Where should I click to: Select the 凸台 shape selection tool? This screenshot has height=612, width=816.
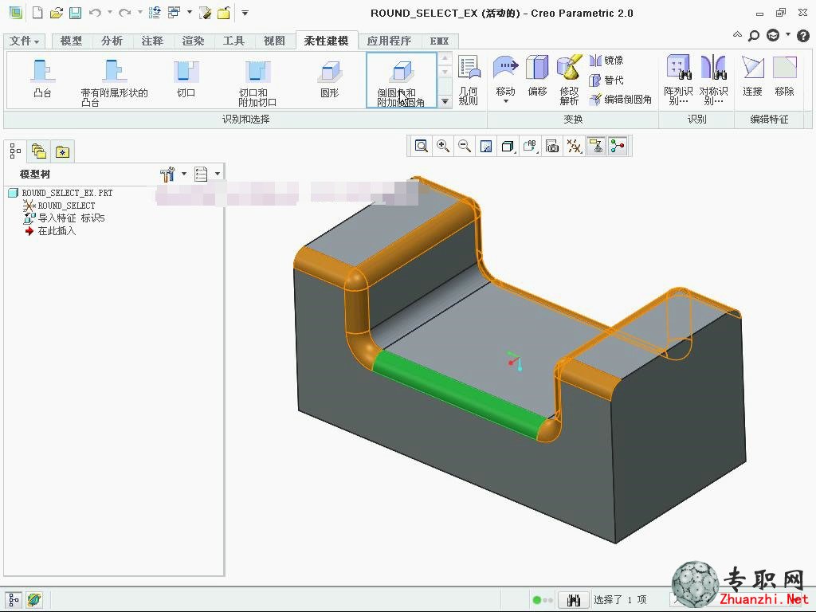tap(43, 79)
